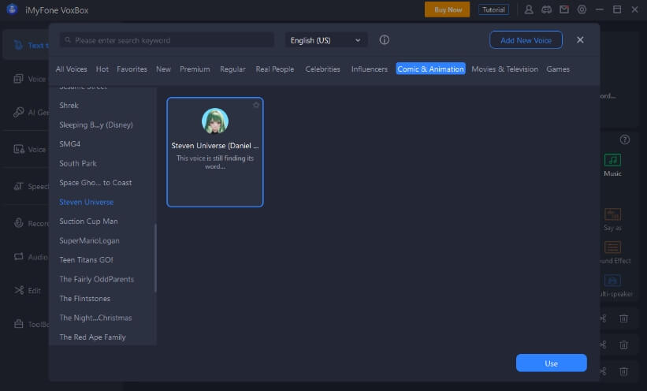Click the ToolBox sidebar icon
The image size is (647, 391).
[x=18, y=324]
